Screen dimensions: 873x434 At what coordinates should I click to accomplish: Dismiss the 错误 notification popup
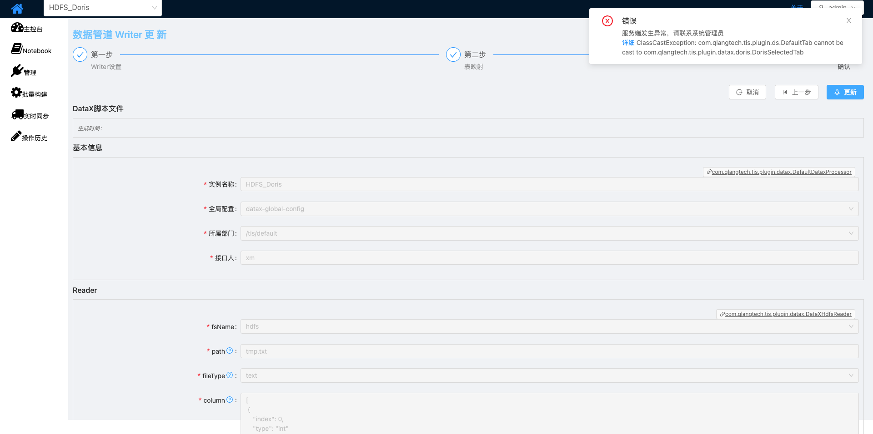point(848,20)
